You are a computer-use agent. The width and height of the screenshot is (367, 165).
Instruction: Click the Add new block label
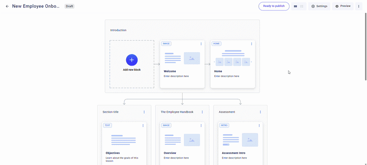(132, 70)
